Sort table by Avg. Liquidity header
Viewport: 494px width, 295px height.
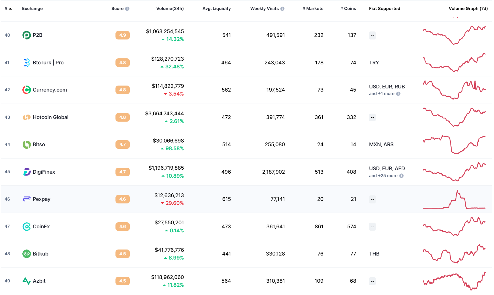(x=217, y=9)
